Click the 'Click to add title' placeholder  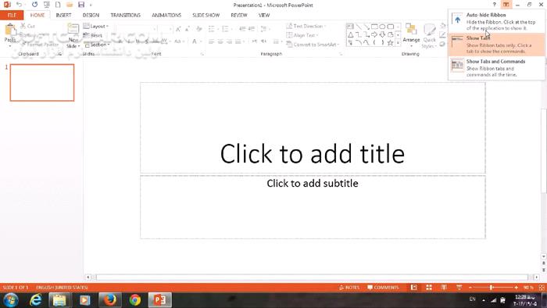point(313,127)
